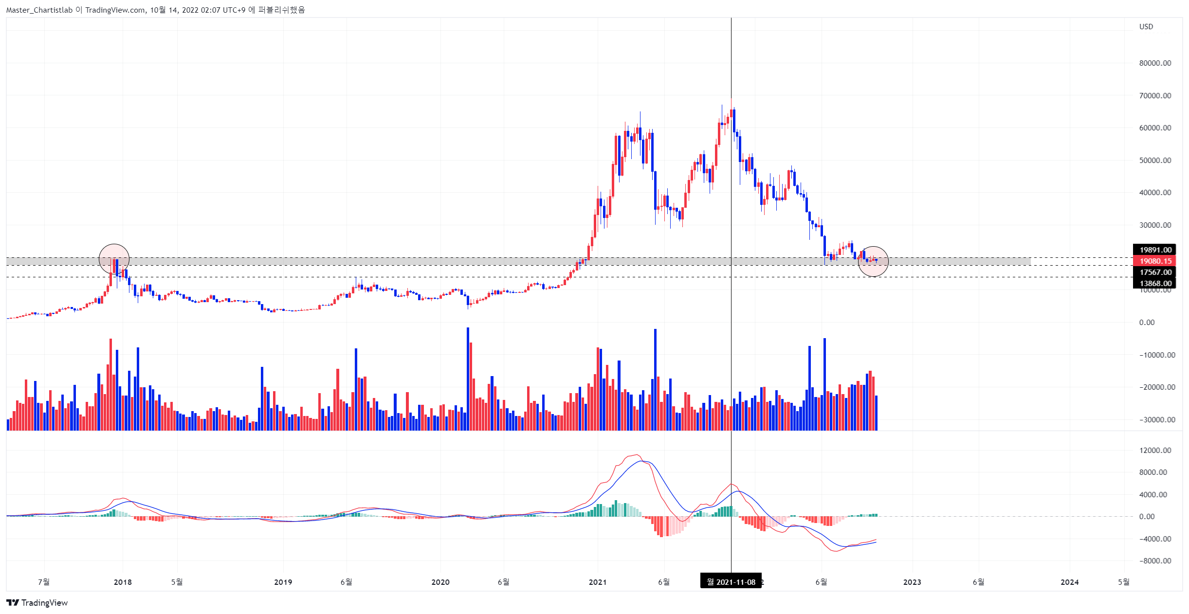The width and height of the screenshot is (1189, 614).
Task: Click the USD currency label
Action: (1146, 27)
